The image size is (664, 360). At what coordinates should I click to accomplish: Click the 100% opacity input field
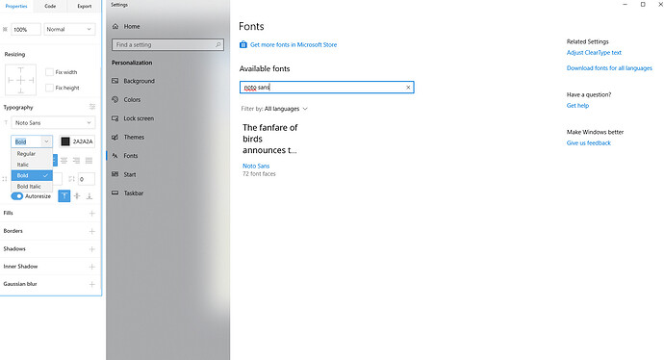click(x=26, y=29)
